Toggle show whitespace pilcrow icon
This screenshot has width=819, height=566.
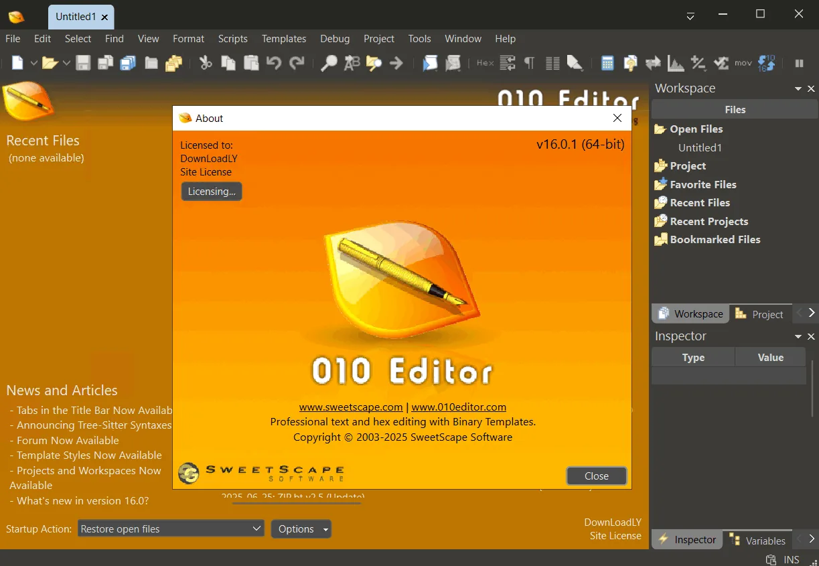coord(530,63)
